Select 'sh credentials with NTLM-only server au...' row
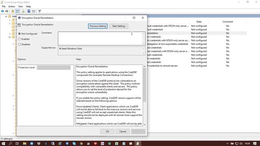This screenshot has height=146, width=260. [197, 41]
